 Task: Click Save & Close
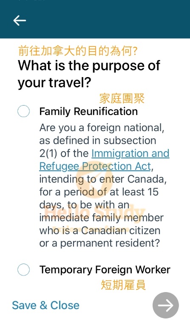(x=45, y=305)
